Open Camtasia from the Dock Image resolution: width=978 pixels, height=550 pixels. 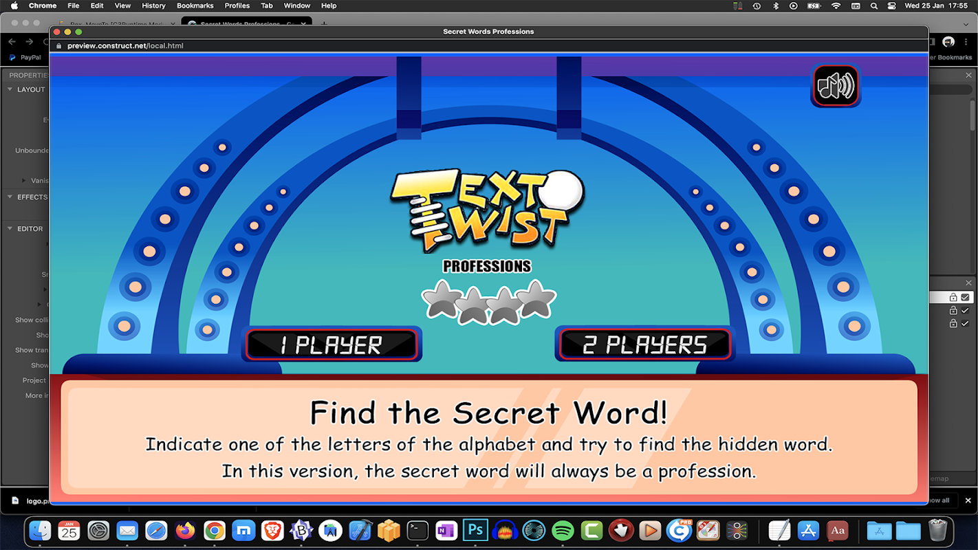click(592, 530)
